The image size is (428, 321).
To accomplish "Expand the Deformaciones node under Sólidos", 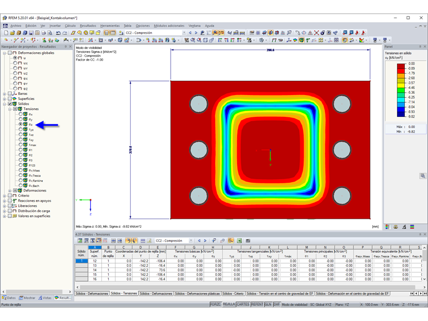I will click(x=10, y=191).
